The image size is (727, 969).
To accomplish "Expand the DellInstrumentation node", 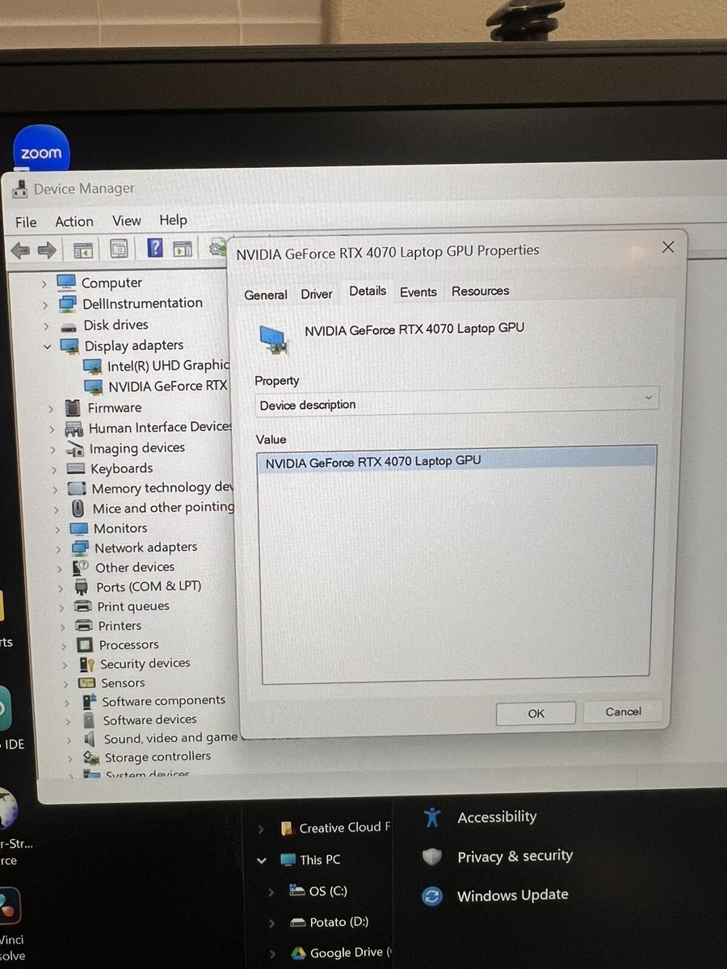I will pyautogui.click(x=45, y=305).
